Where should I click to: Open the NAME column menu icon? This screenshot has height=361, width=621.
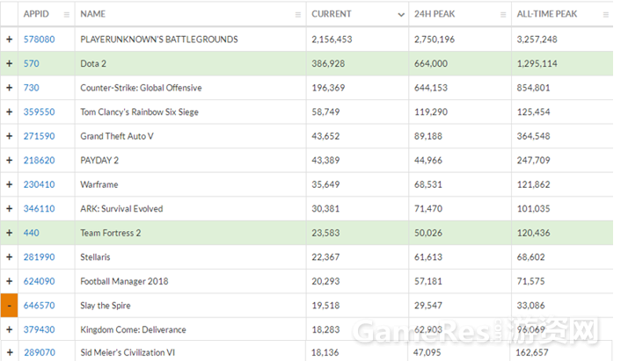pos(298,15)
